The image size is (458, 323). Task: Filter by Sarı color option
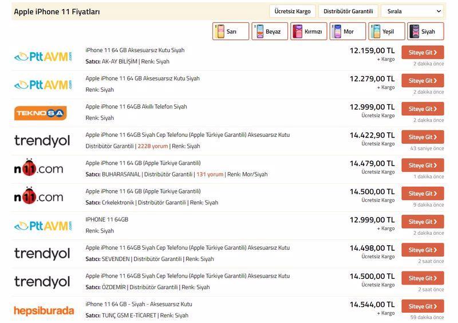pyautogui.click(x=231, y=31)
